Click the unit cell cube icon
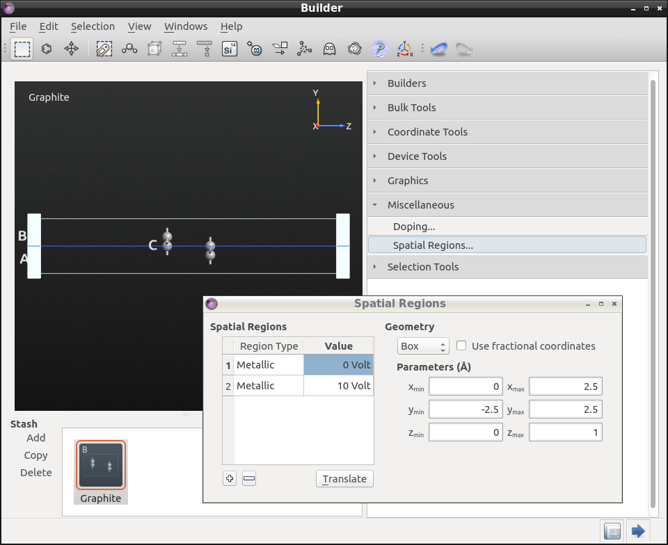668x545 pixels. pyautogui.click(x=154, y=49)
